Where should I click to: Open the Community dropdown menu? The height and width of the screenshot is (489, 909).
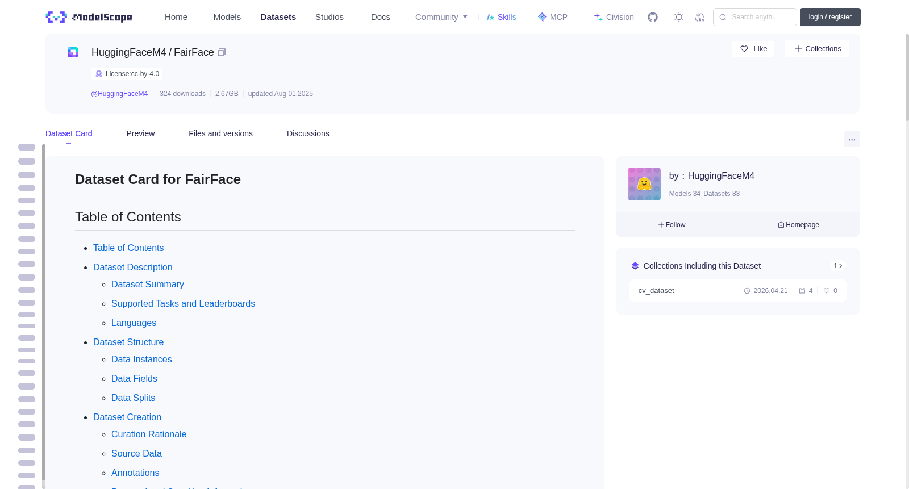click(x=441, y=17)
